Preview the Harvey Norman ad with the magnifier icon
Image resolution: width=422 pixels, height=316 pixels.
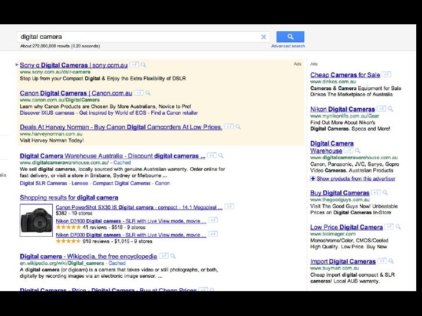(x=238, y=127)
